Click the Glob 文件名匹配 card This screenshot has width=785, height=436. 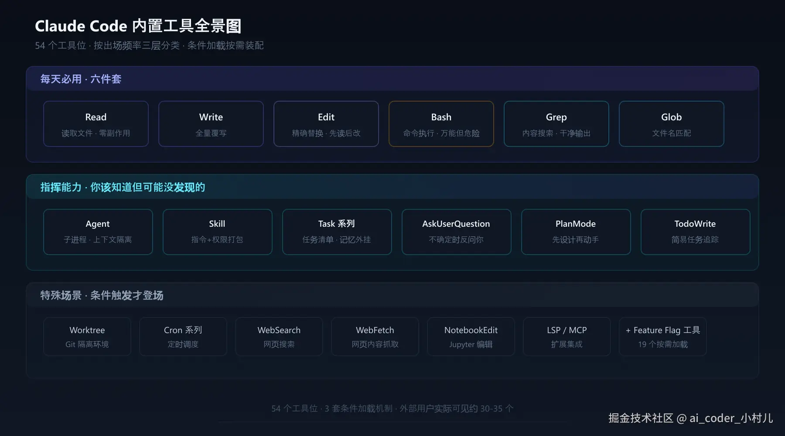pos(672,124)
